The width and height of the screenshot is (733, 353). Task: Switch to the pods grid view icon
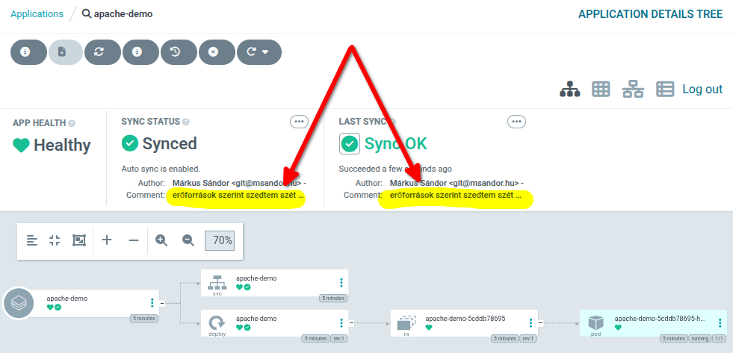[x=601, y=89]
